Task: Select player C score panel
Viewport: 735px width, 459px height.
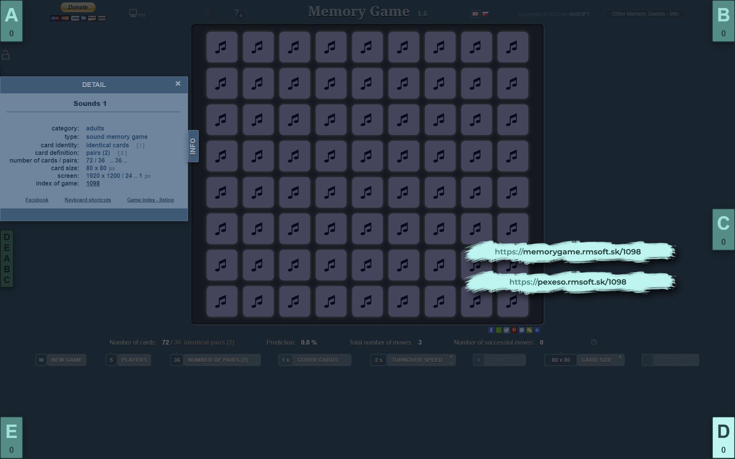Action: tap(723, 229)
